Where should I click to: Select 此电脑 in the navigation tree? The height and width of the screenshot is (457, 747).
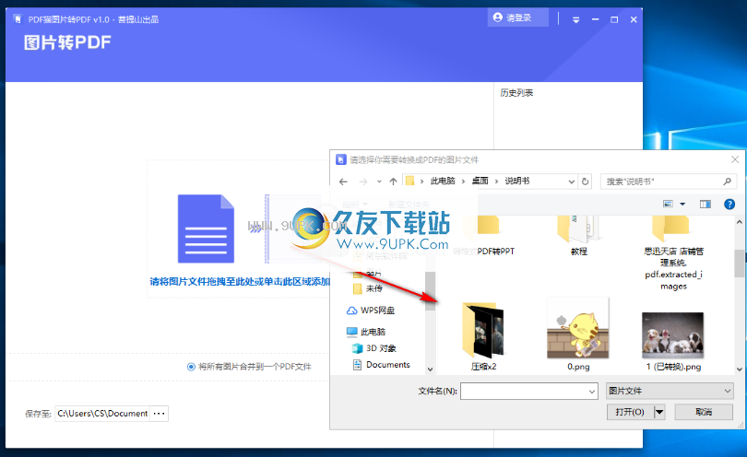point(366,332)
